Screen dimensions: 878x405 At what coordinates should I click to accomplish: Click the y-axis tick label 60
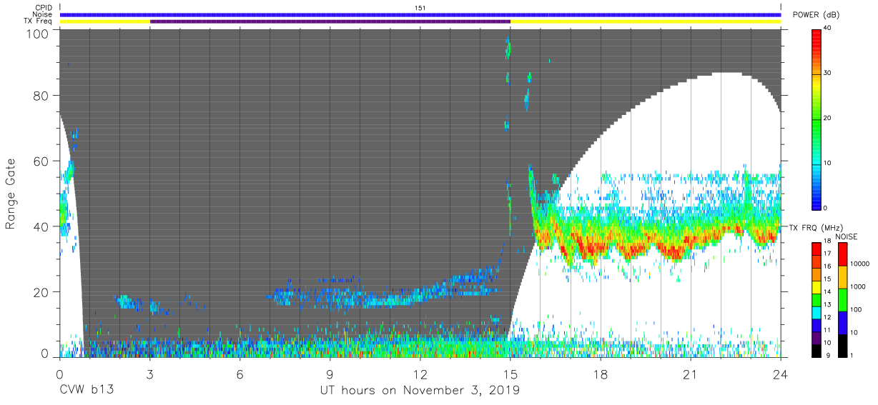tap(41, 161)
